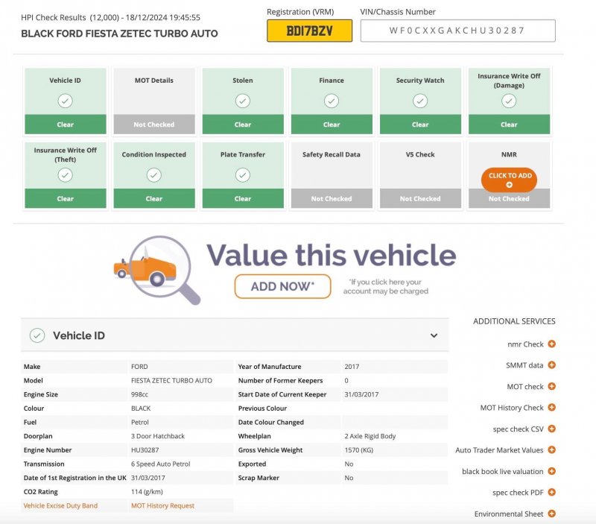Click the checkmark in Plate Transfer tile

[x=243, y=175]
